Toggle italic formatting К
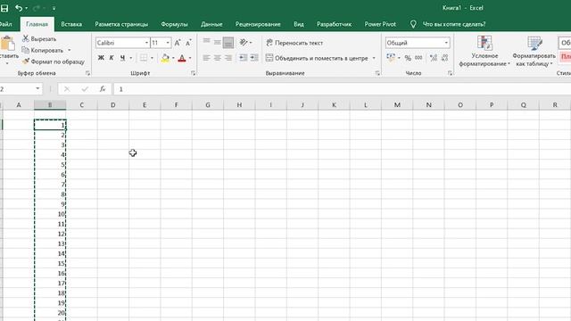The image size is (571, 321). pos(112,58)
